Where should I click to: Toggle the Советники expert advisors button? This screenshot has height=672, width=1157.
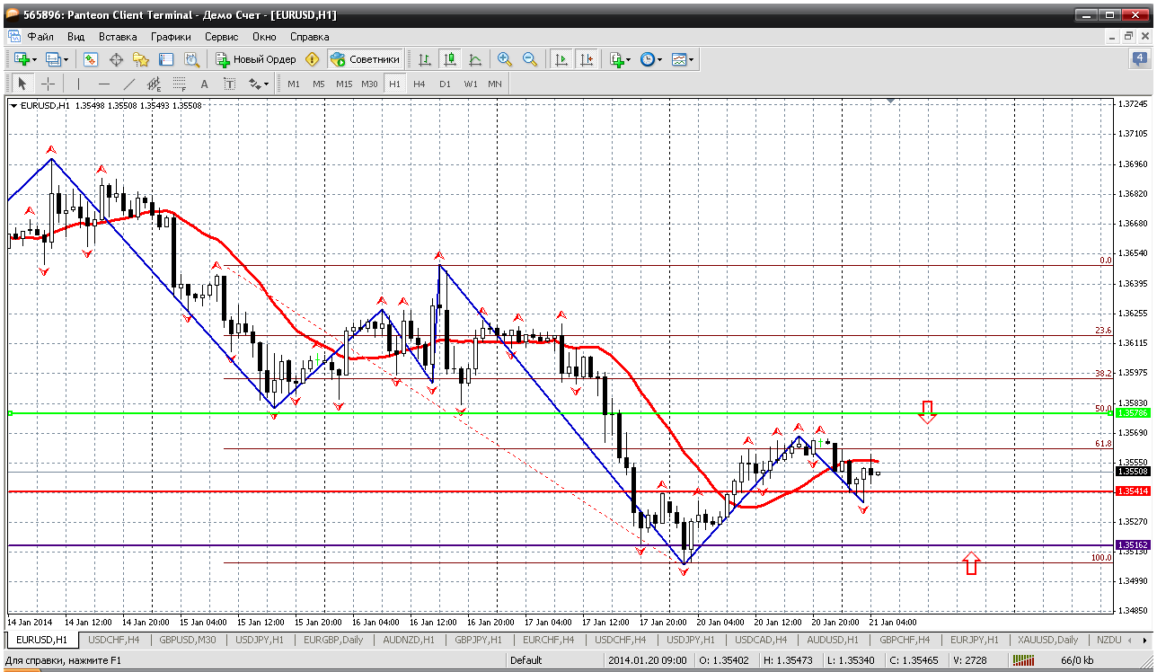tap(365, 59)
